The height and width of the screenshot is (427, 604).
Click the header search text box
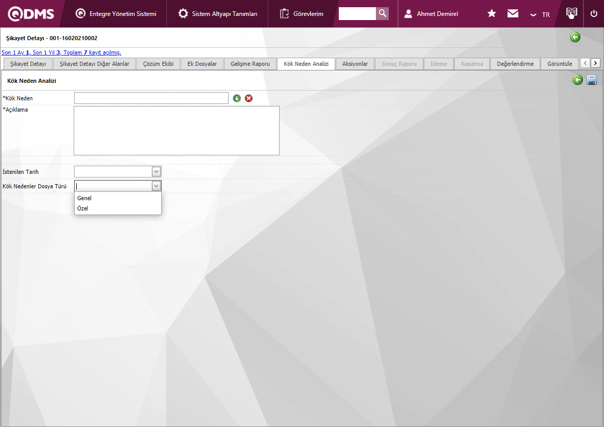tap(357, 13)
